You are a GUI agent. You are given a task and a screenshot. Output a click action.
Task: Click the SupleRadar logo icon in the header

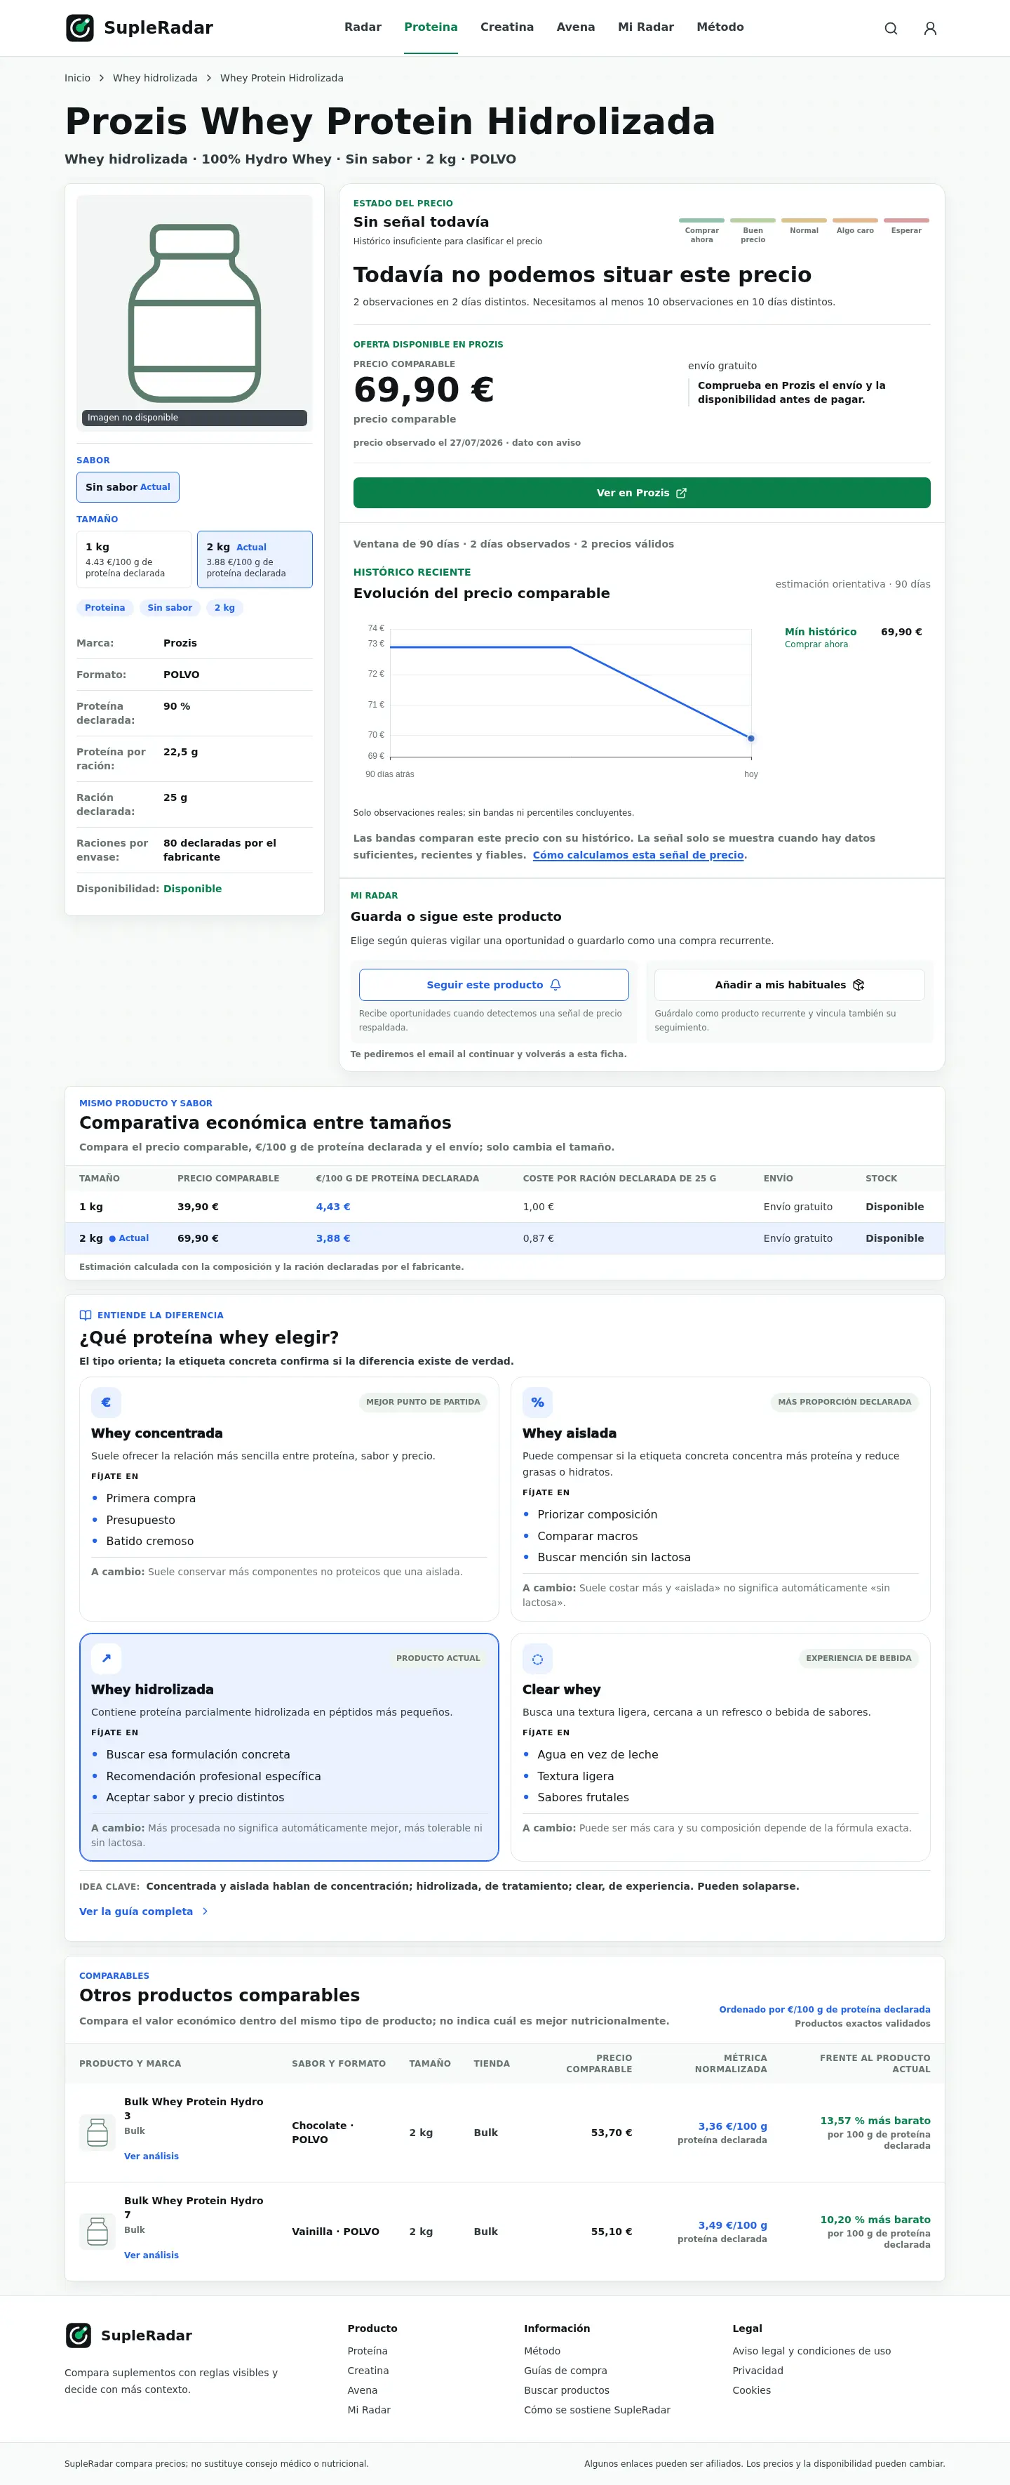click(x=80, y=28)
